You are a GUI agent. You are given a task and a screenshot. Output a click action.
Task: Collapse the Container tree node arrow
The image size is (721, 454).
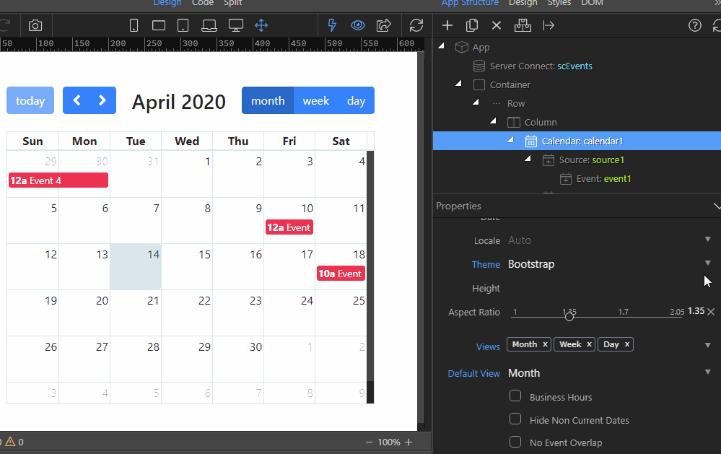[458, 83]
